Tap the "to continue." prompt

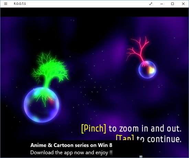tap(159, 139)
